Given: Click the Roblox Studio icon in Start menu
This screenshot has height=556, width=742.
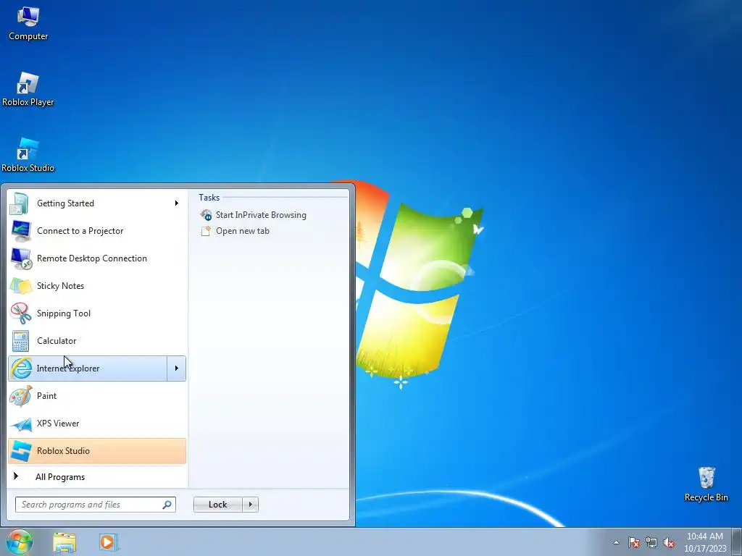Looking at the screenshot, I should point(21,451).
